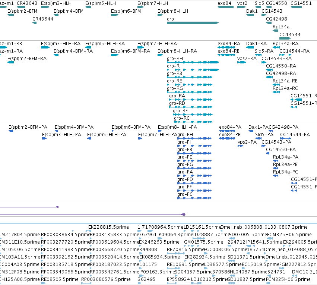Select the gro-RB transcript
This screenshot has width=317, height=285.
coord(190,77)
